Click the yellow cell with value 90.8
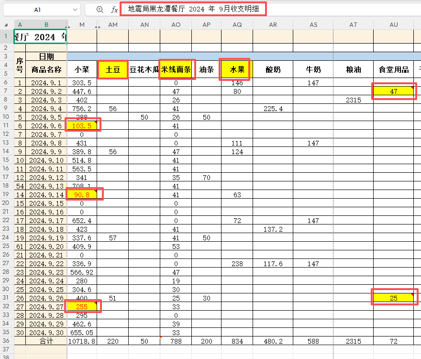 click(82, 195)
